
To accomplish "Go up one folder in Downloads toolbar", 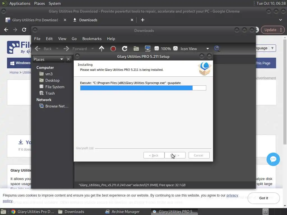I will point(101,49).
